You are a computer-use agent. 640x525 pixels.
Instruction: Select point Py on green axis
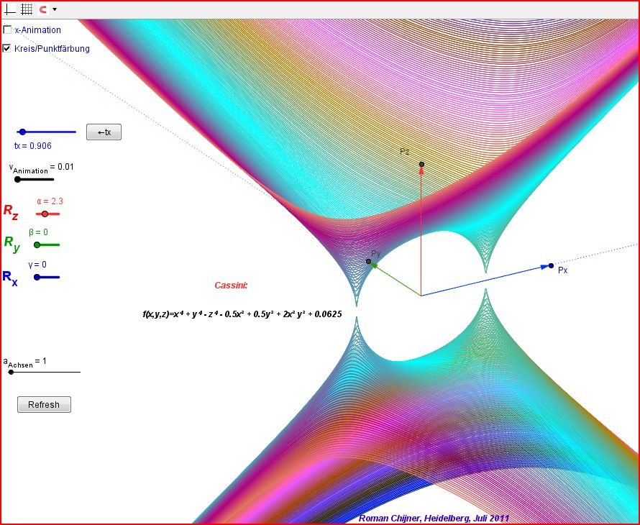click(369, 262)
